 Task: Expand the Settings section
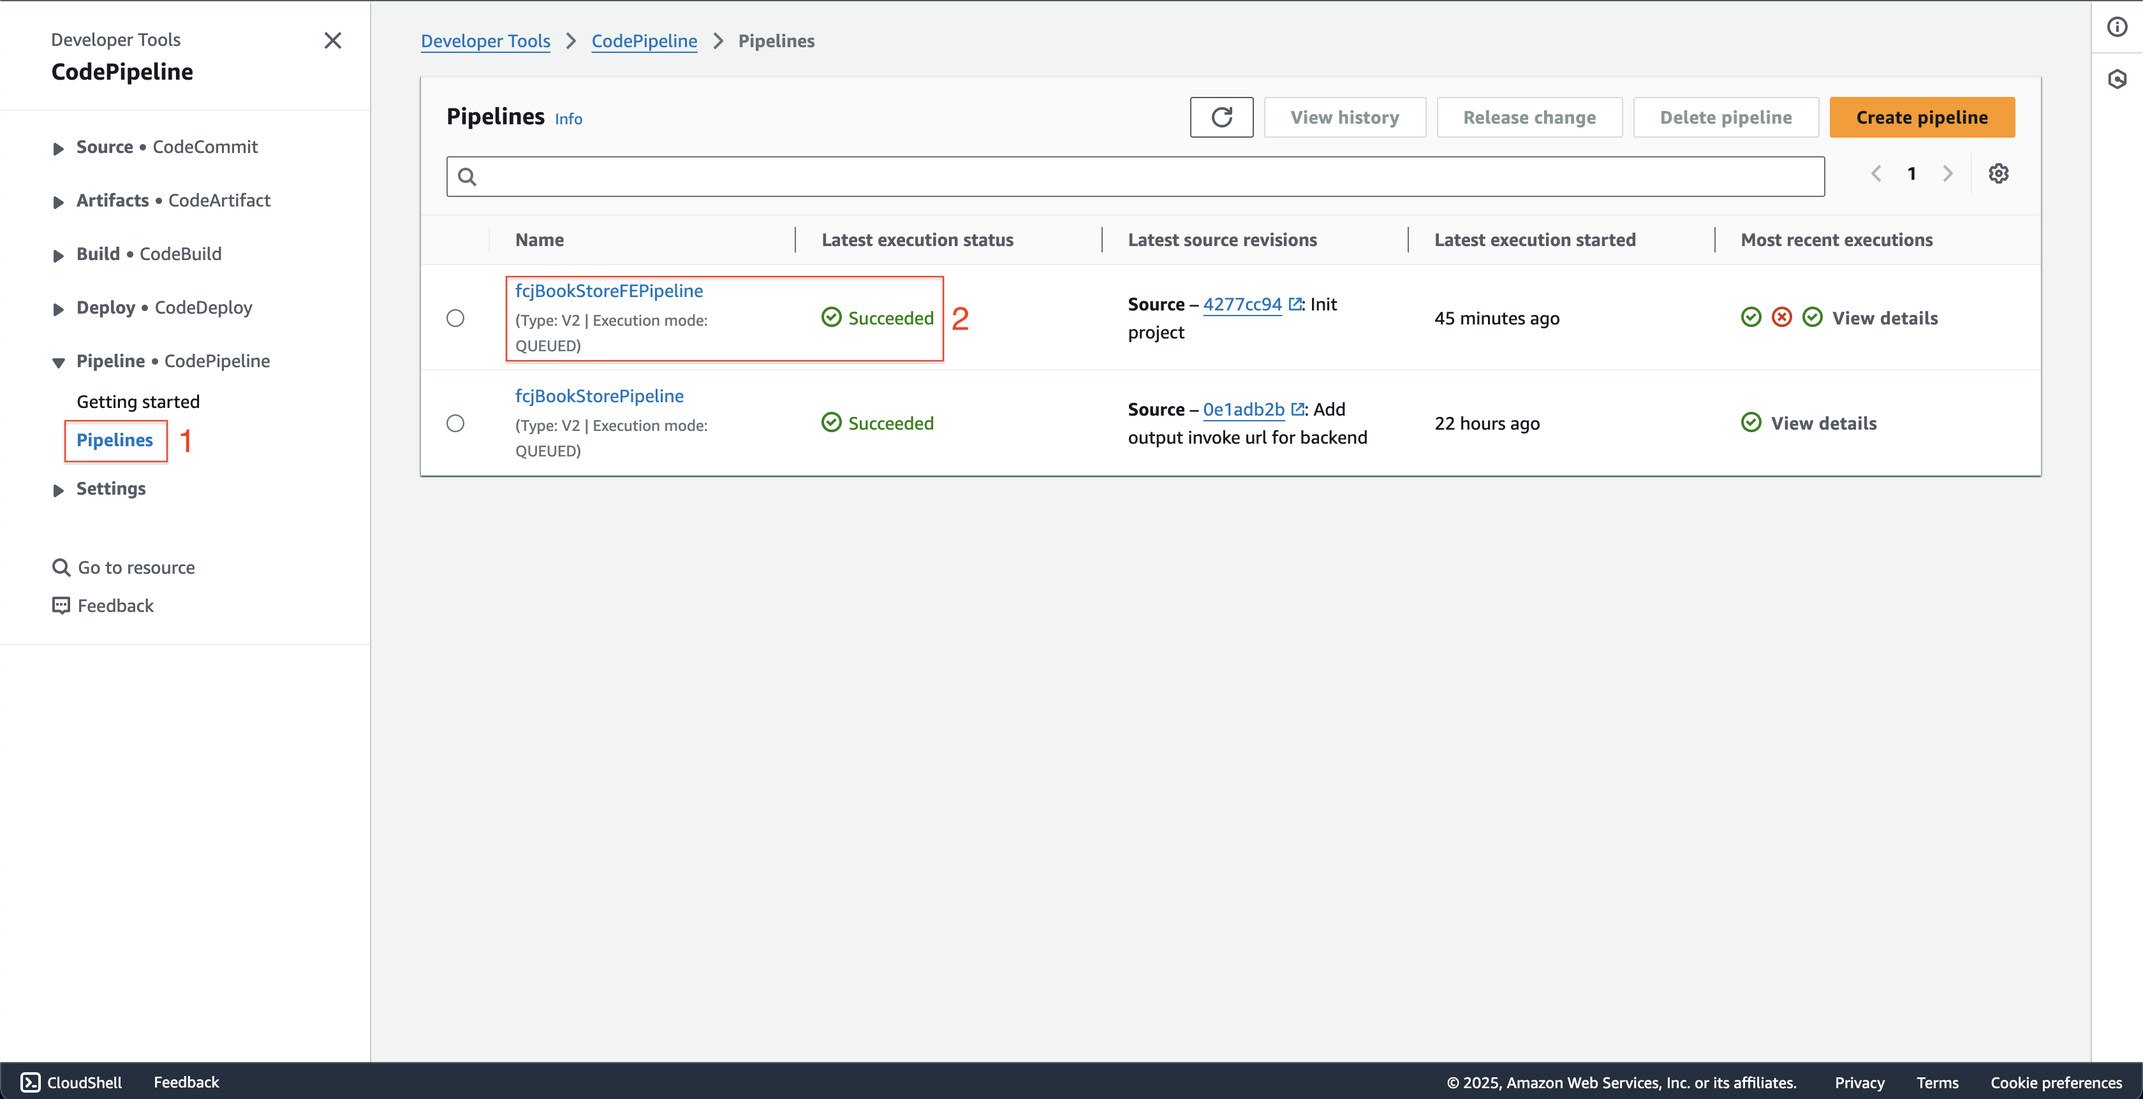(58, 490)
